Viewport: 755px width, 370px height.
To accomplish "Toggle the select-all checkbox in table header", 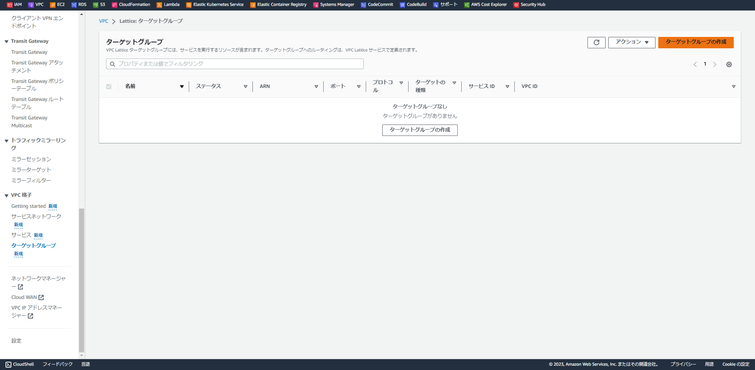I will coord(109,86).
